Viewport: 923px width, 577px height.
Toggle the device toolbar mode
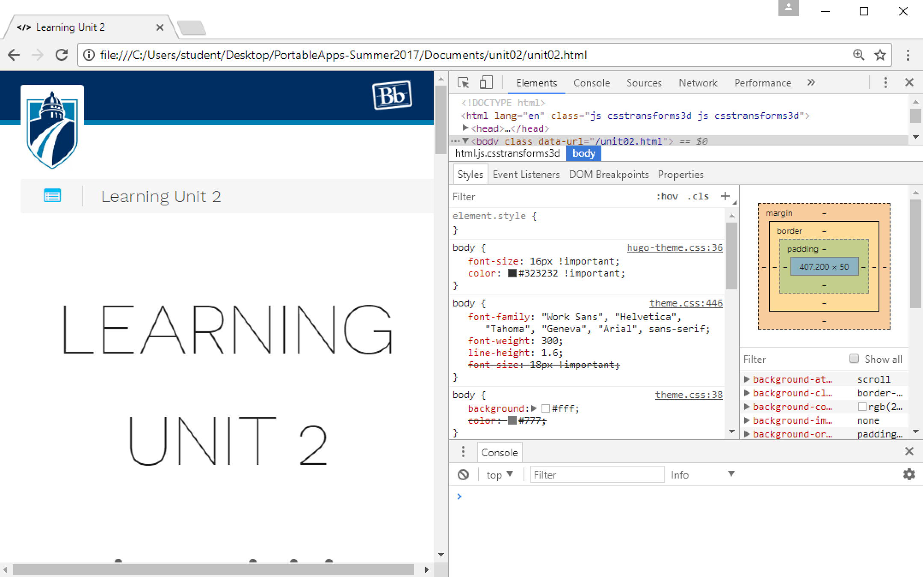(486, 83)
